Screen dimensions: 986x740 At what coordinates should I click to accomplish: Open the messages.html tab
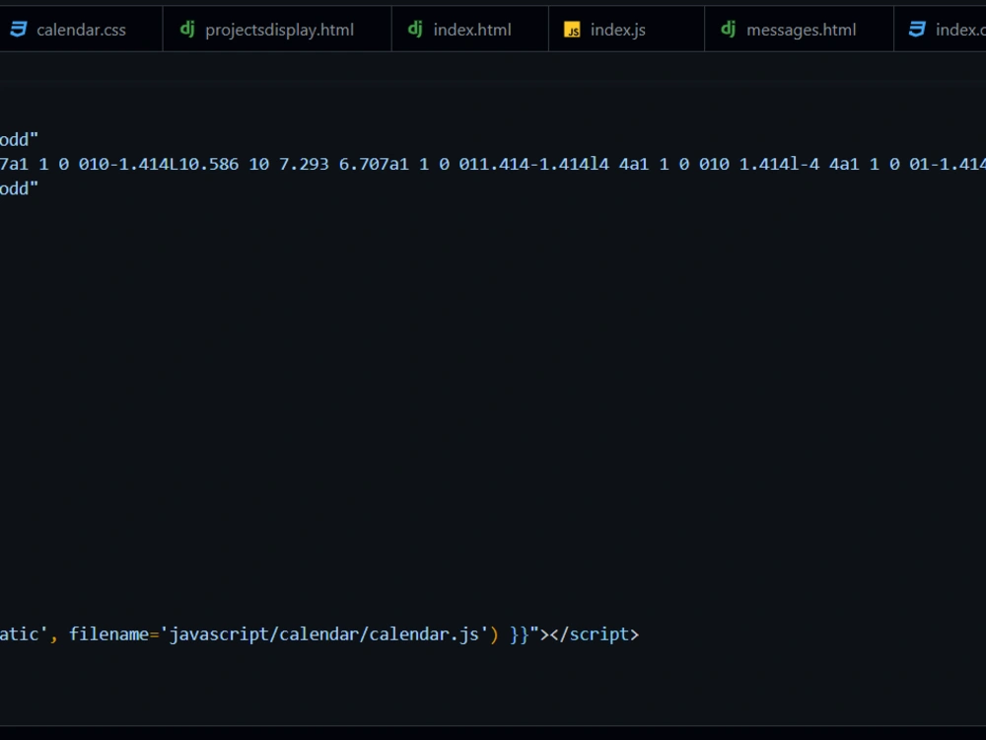[x=800, y=30]
